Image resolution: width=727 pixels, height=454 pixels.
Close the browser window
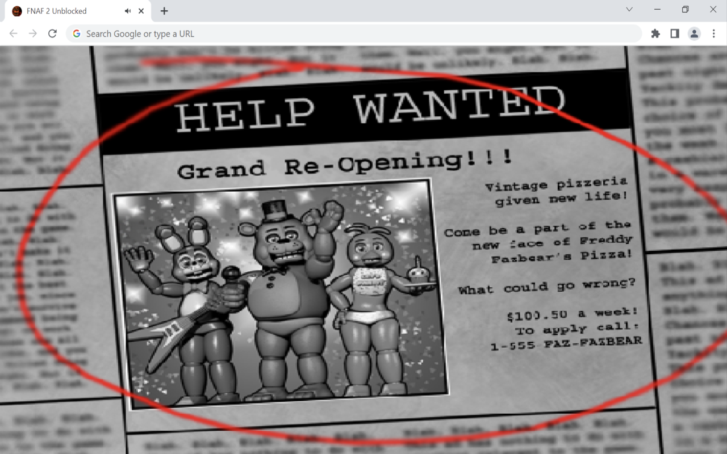tap(713, 10)
